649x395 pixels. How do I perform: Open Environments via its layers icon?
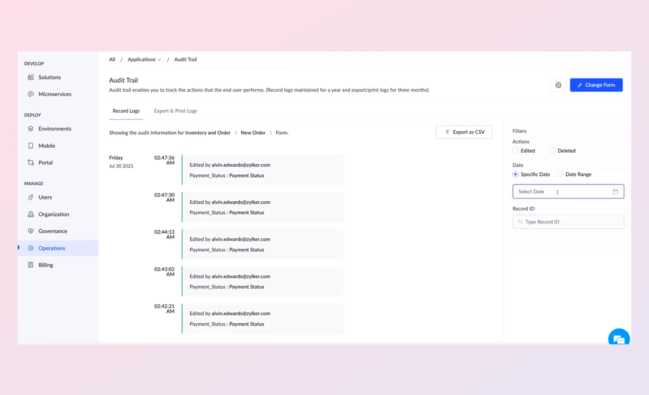tap(31, 129)
